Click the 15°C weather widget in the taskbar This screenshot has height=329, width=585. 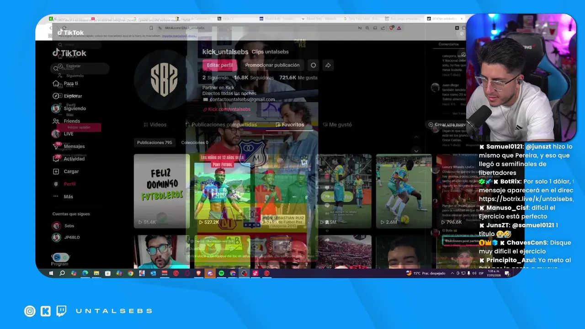pyautogui.click(x=425, y=273)
